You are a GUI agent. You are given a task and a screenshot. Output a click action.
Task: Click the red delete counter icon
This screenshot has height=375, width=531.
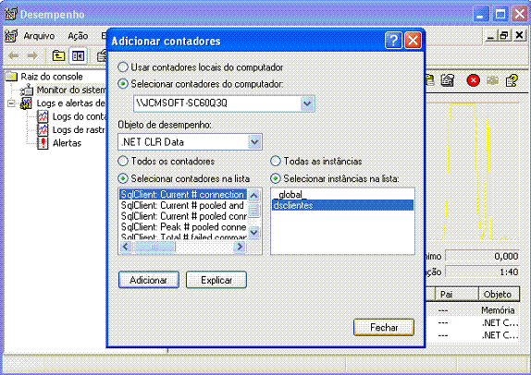coord(473,80)
